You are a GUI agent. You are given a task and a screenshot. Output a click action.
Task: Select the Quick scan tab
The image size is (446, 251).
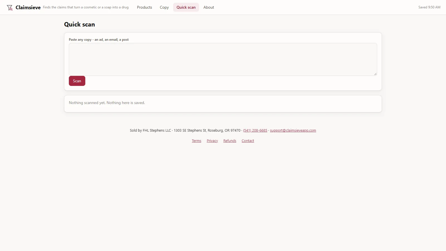tap(186, 7)
